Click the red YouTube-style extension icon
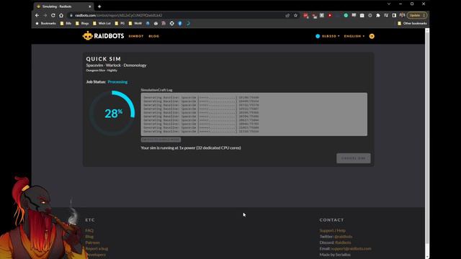 pos(330,15)
